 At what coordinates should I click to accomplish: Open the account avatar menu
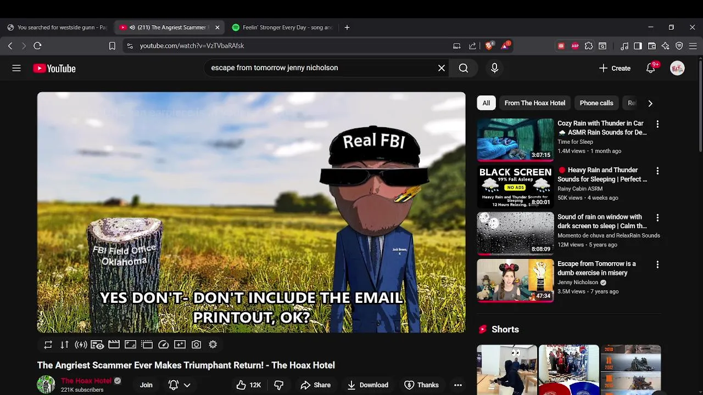tap(677, 68)
